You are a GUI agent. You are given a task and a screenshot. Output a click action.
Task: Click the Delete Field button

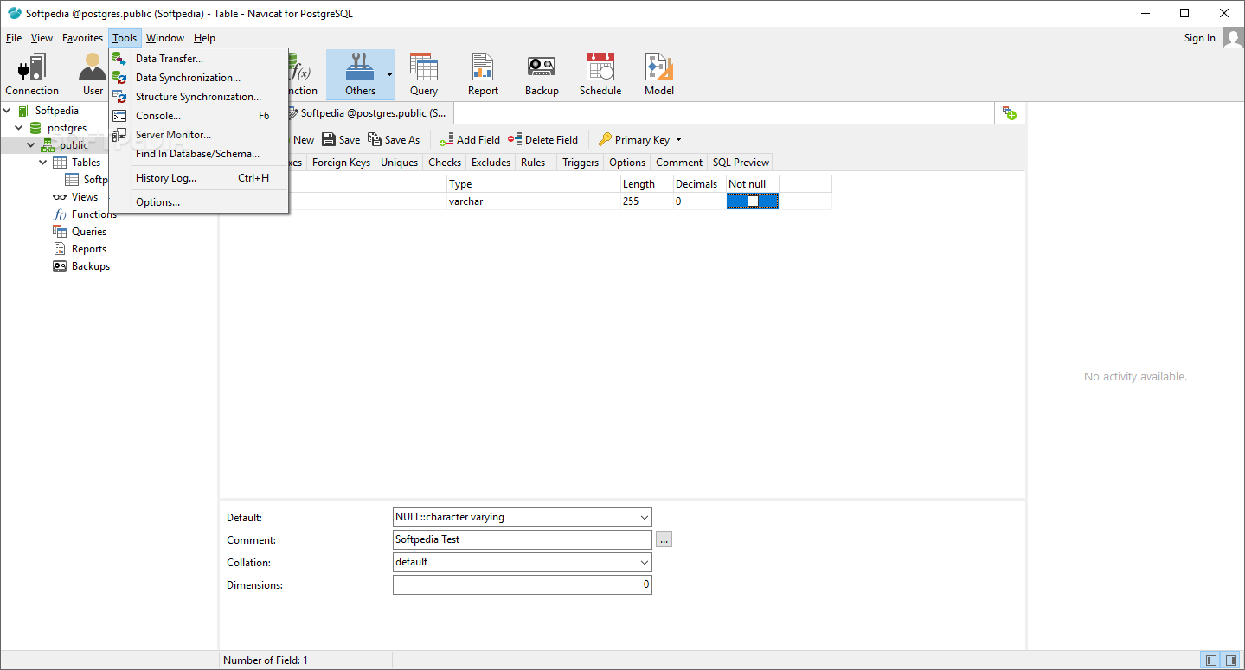pos(542,140)
